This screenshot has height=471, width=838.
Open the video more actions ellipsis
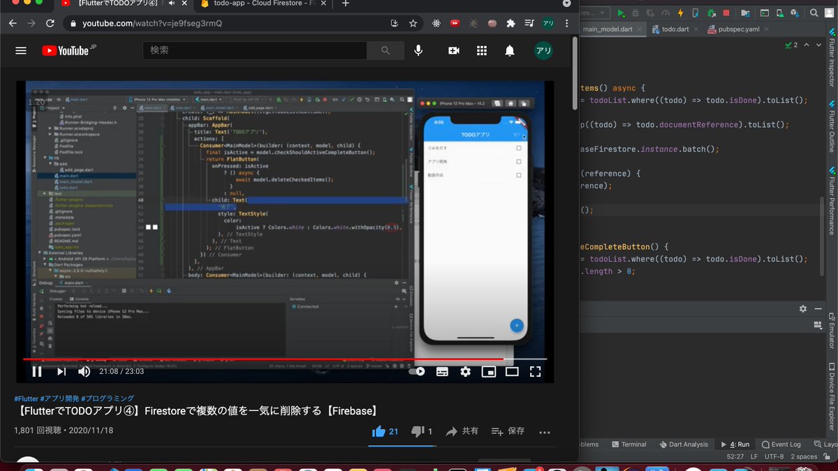click(x=545, y=432)
